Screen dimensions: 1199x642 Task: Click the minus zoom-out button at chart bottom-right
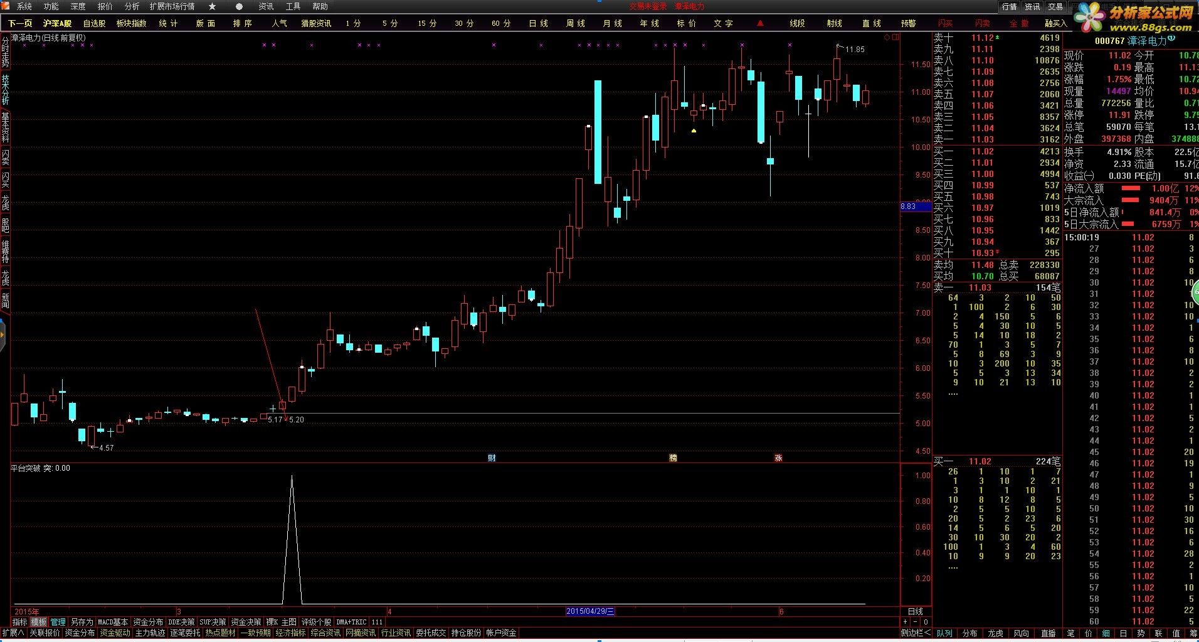[x=915, y=622]
